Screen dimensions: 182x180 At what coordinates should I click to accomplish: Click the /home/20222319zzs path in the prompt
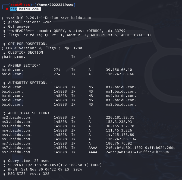click(x=55, y=5)
